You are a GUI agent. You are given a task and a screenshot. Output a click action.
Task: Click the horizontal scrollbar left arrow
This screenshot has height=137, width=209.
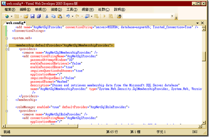(x=4, y=126)
